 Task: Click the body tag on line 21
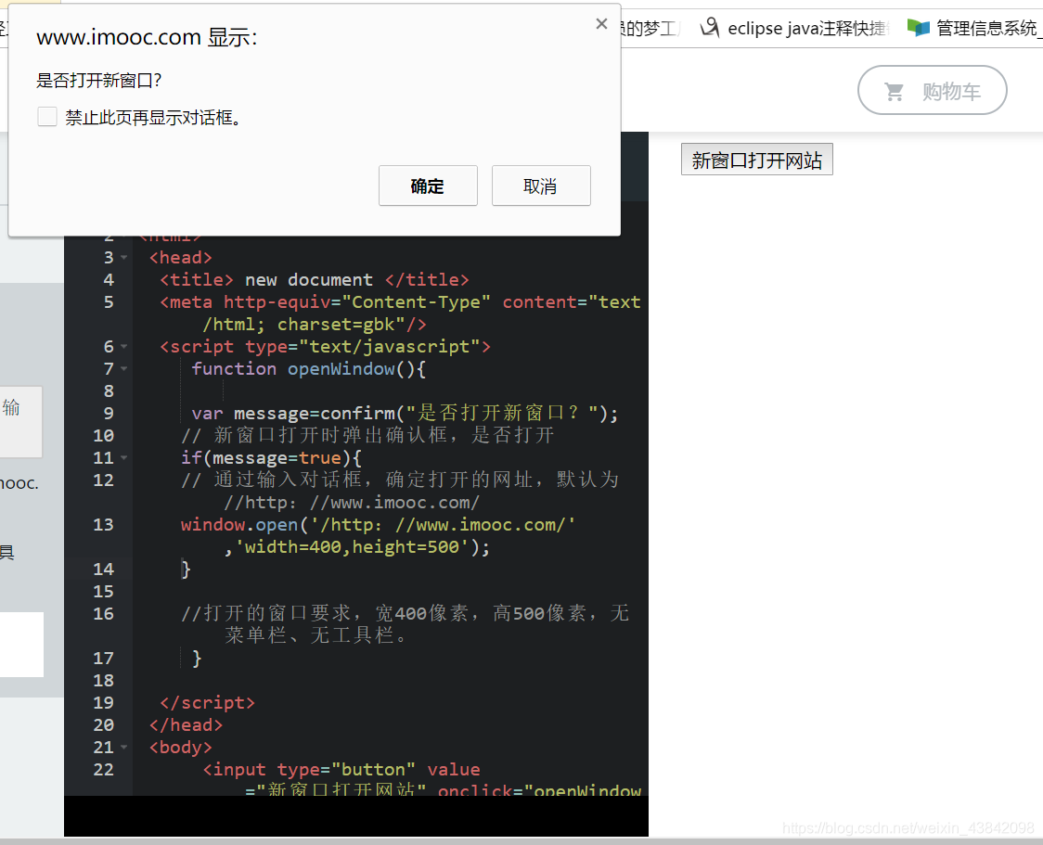[180, 748]
